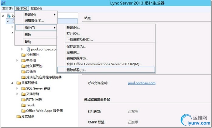This screenshot has height=128, width=212.
Task: Open the 帮助(H) menu in the menu bar
Action: (x=36, y=8)
